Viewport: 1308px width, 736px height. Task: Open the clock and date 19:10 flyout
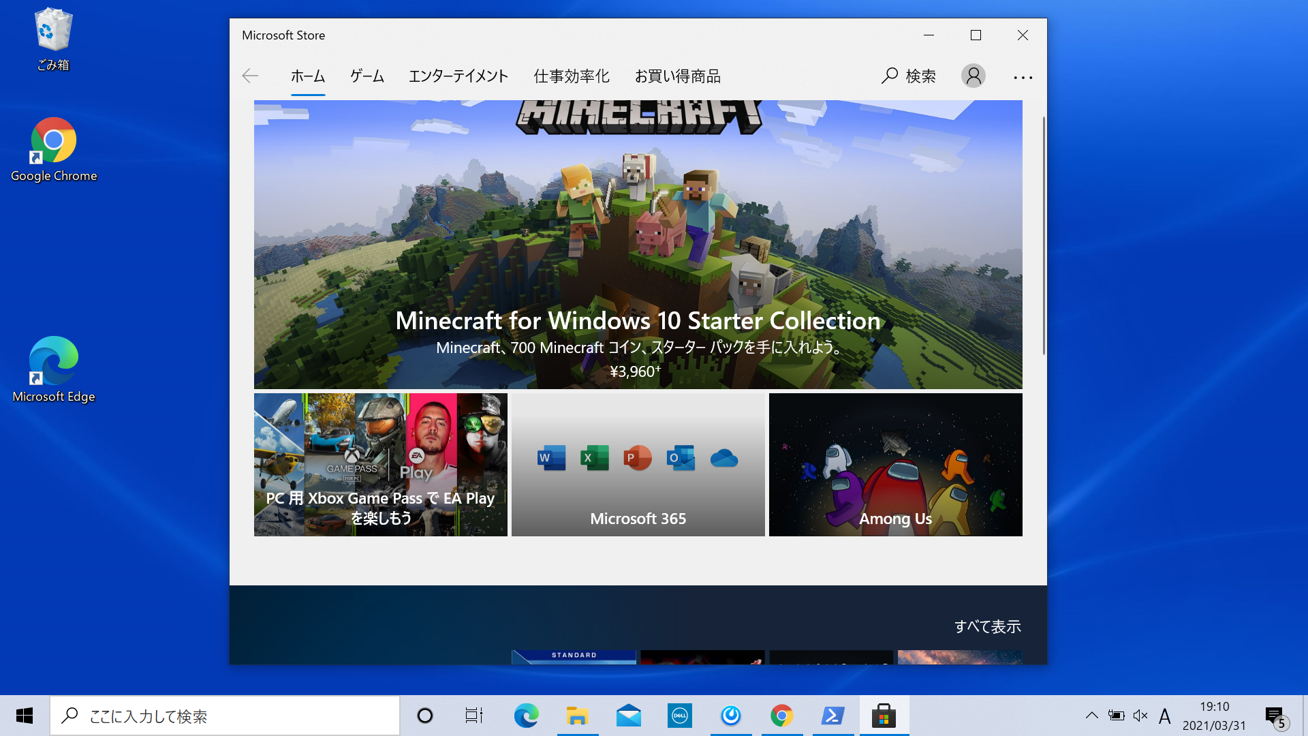click(1214, 716)
